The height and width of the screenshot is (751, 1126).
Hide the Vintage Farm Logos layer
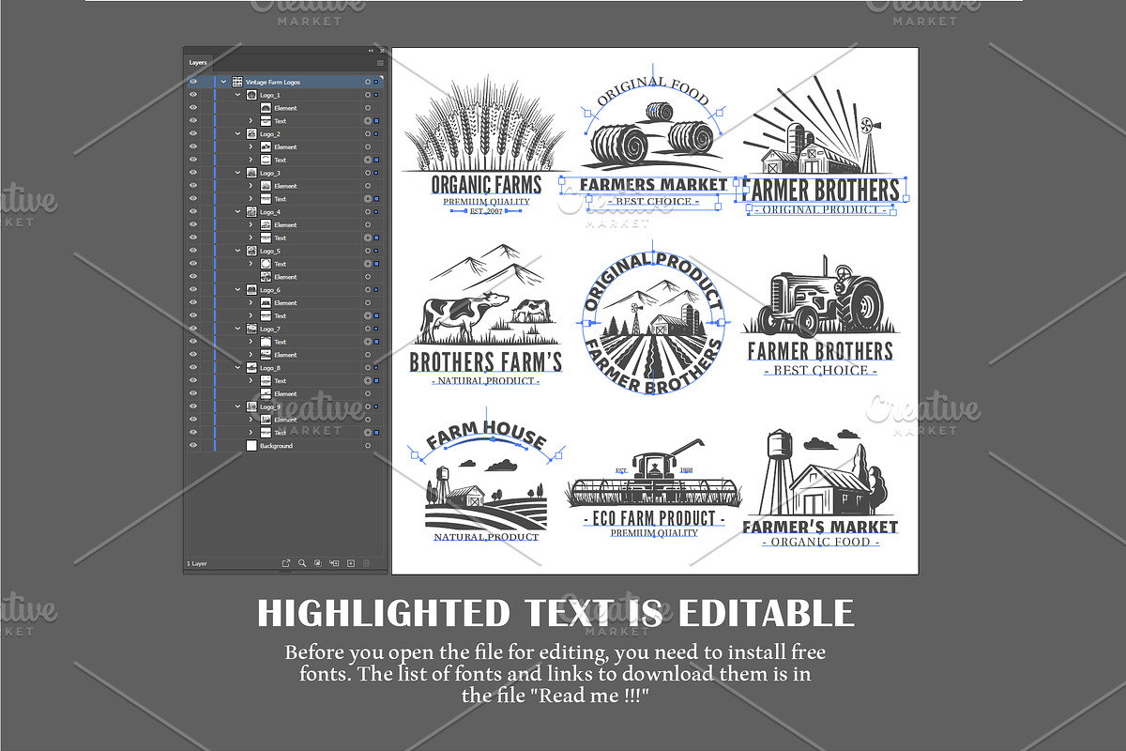pos(193,83)
